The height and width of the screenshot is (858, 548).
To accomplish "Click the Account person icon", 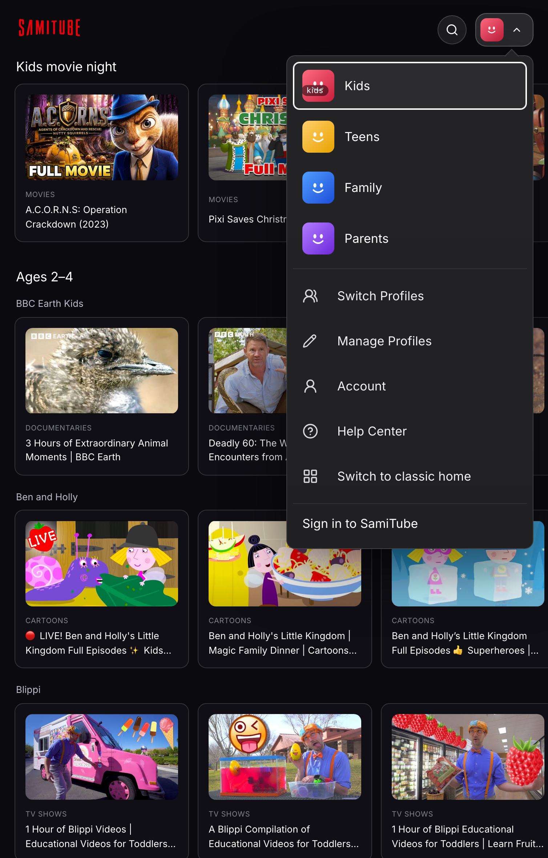I will 310,386.
